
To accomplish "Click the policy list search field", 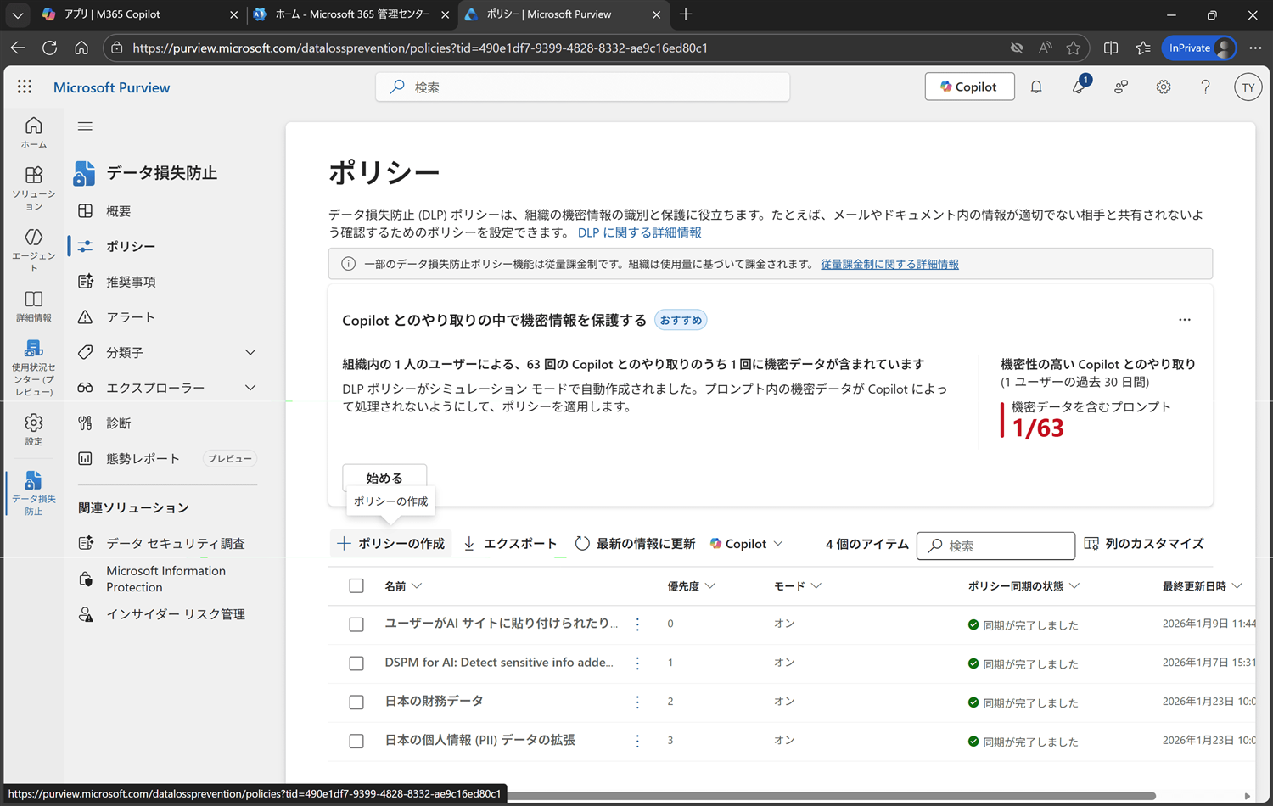I will [995, 546].
